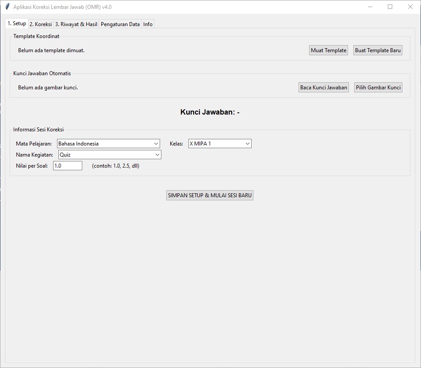Click "SIMPAN SETUP & MULAI SESI BARU"
This screenshot has width=421, height=368.
(x=210, y=195)
